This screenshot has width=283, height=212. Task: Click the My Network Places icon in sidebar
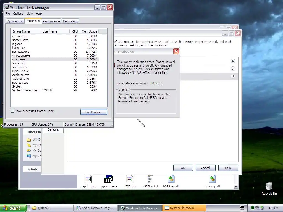(29, 156)
